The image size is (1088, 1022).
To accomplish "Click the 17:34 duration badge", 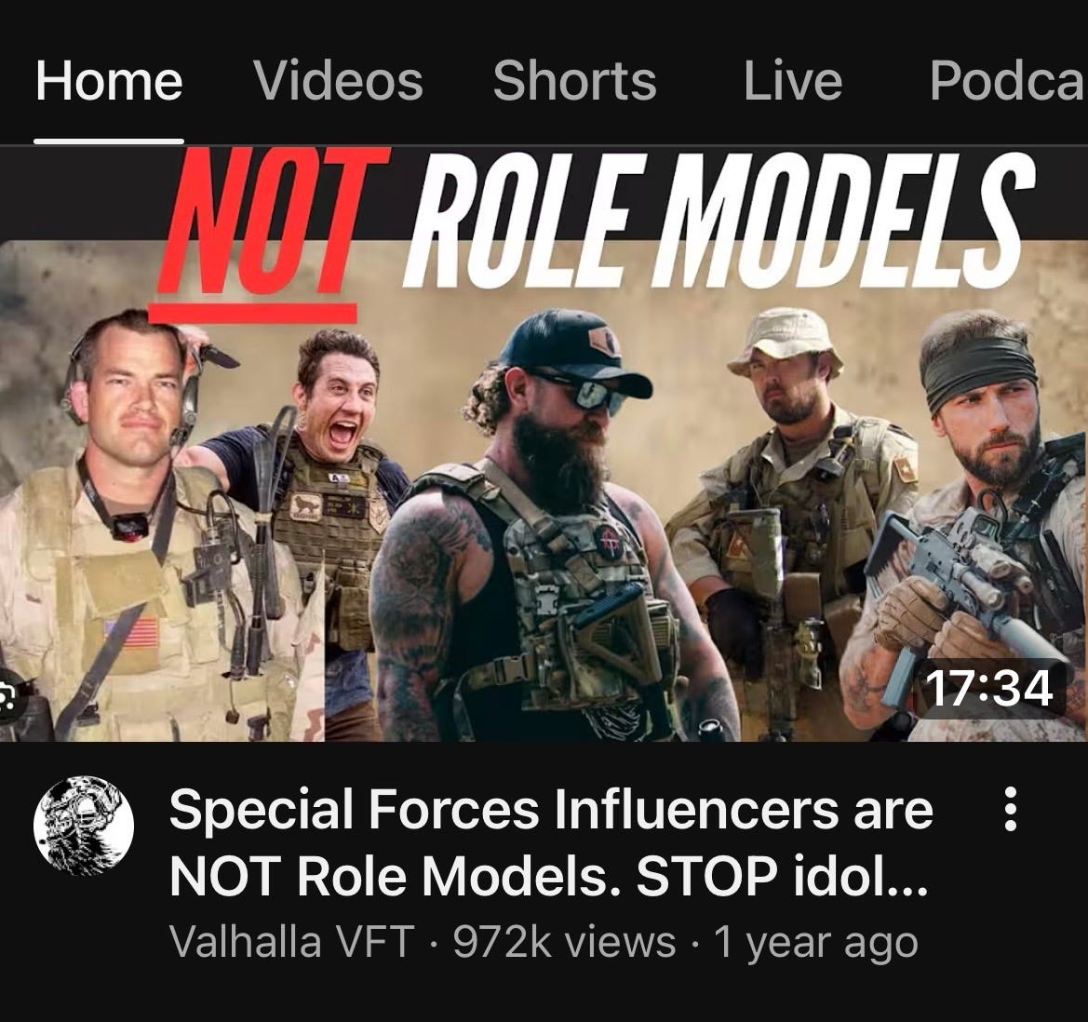I will point(988,688).
